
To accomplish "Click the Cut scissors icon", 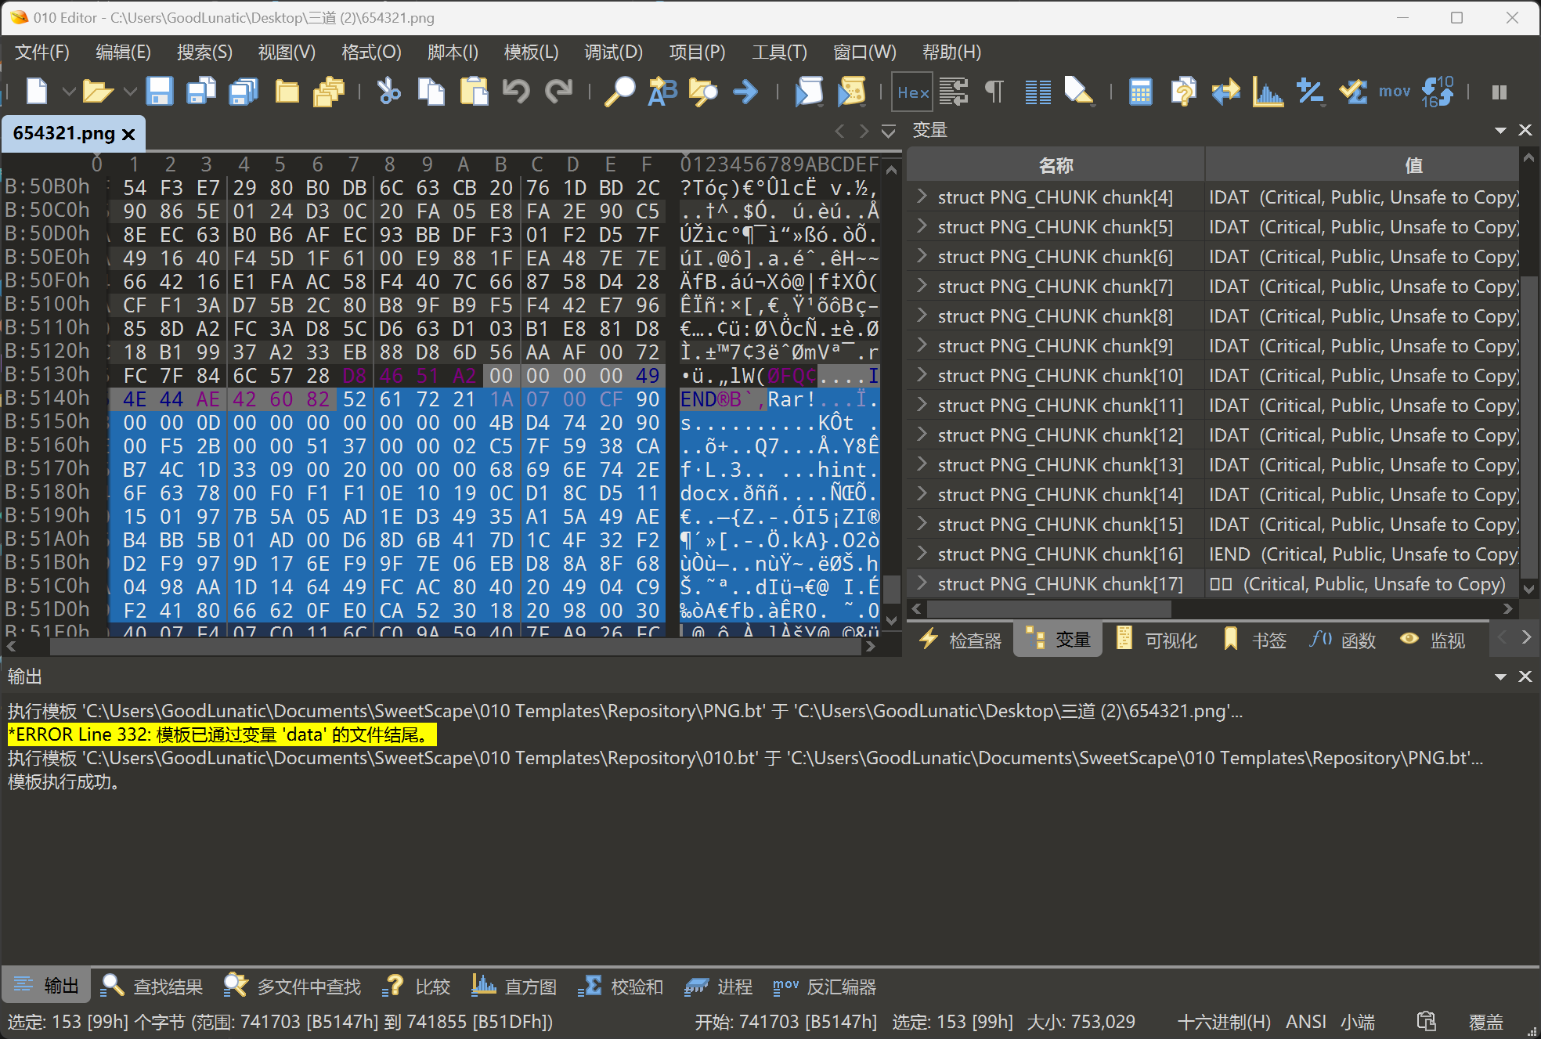I will (x=388, y=92).
